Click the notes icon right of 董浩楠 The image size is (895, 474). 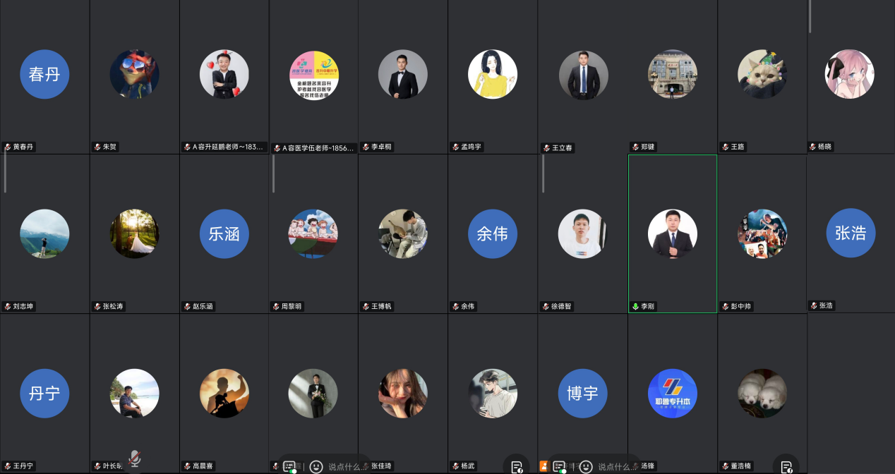pyautogui.click(x=786, y=466)
